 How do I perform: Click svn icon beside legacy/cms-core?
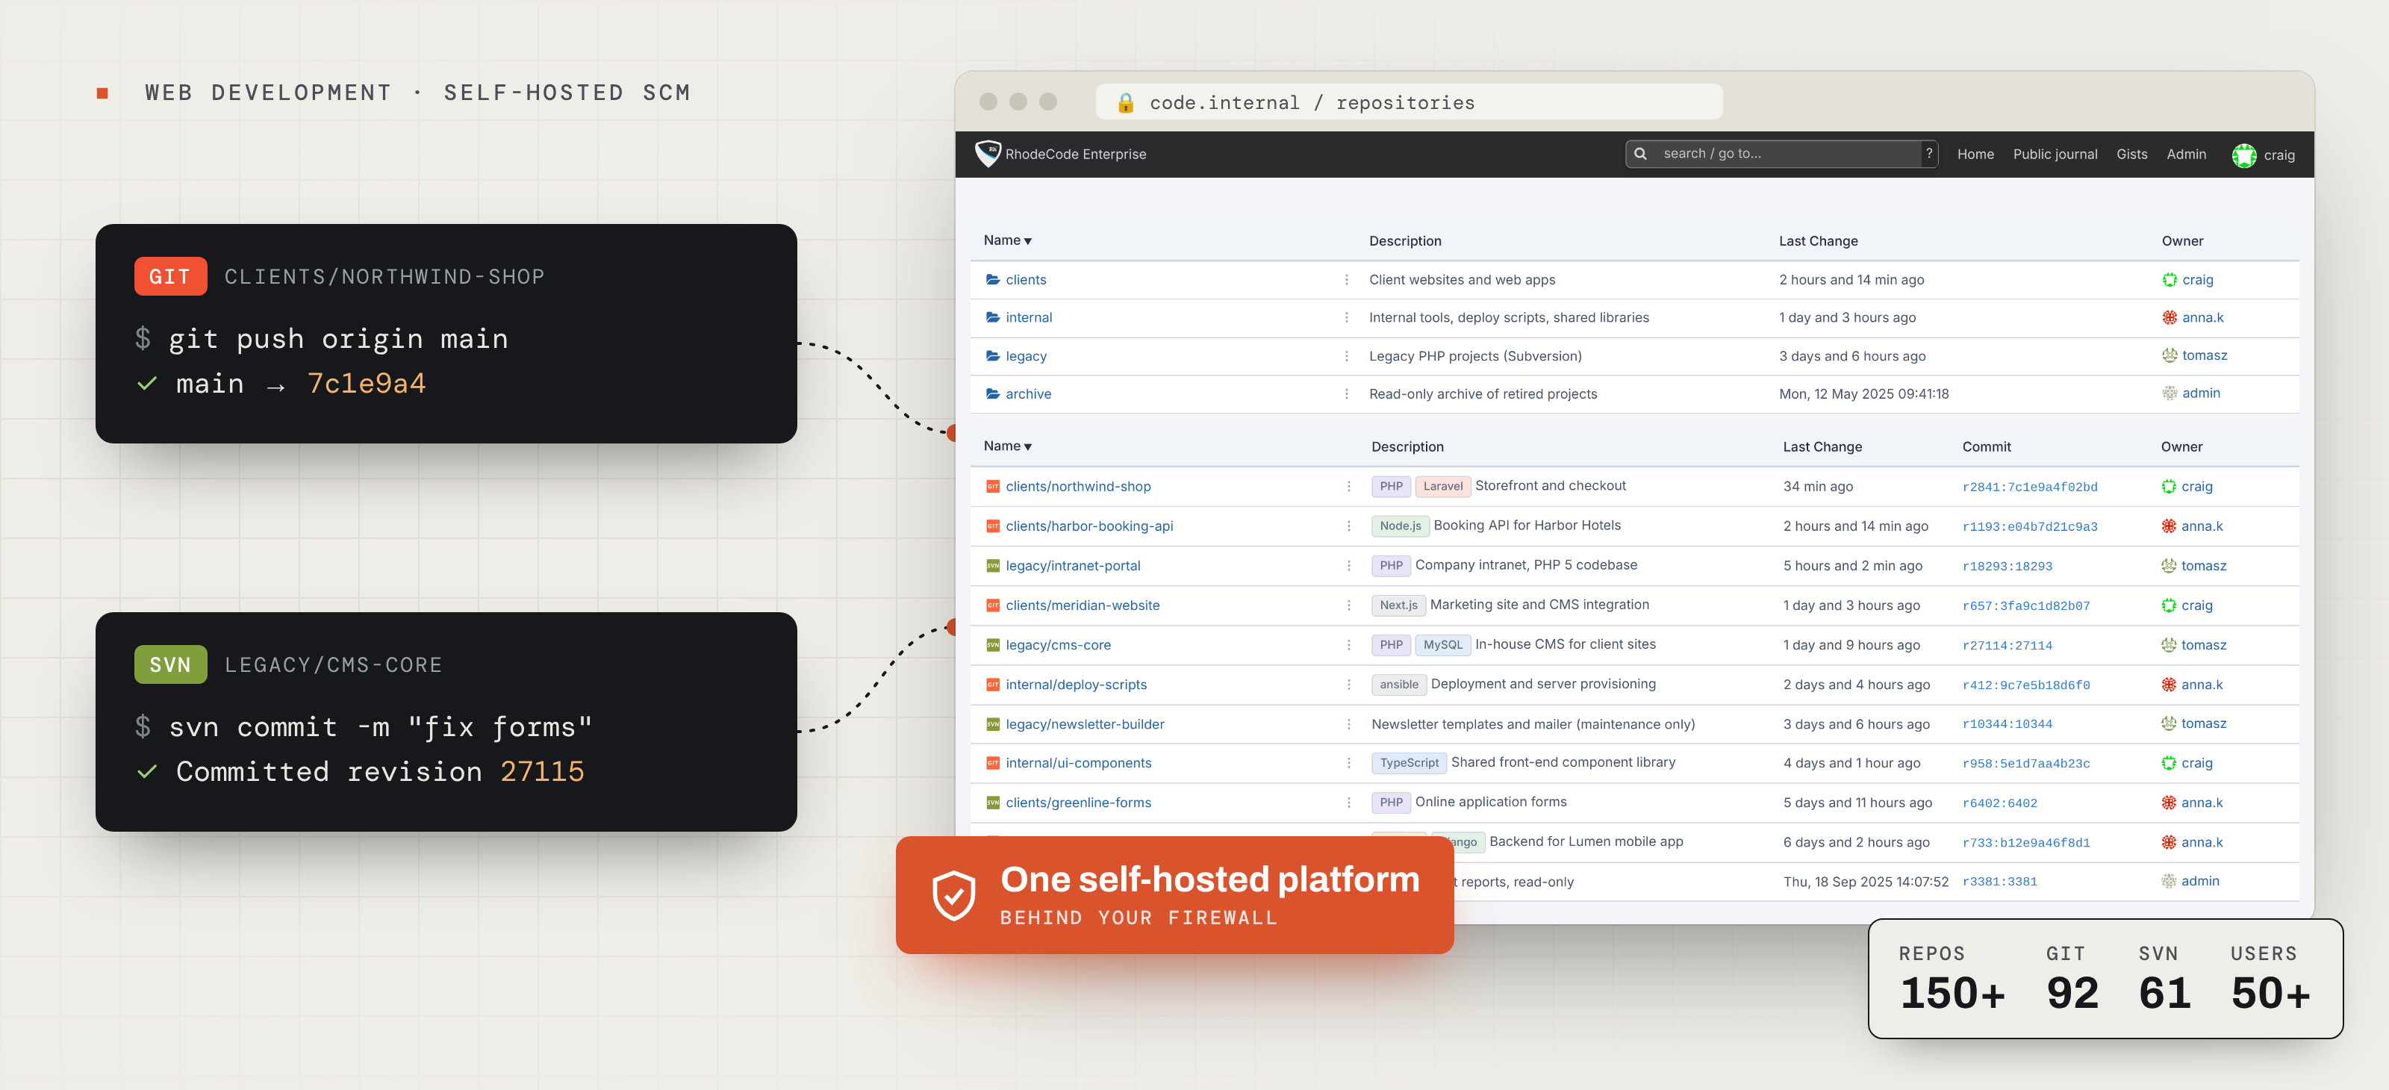coord(992,645)
